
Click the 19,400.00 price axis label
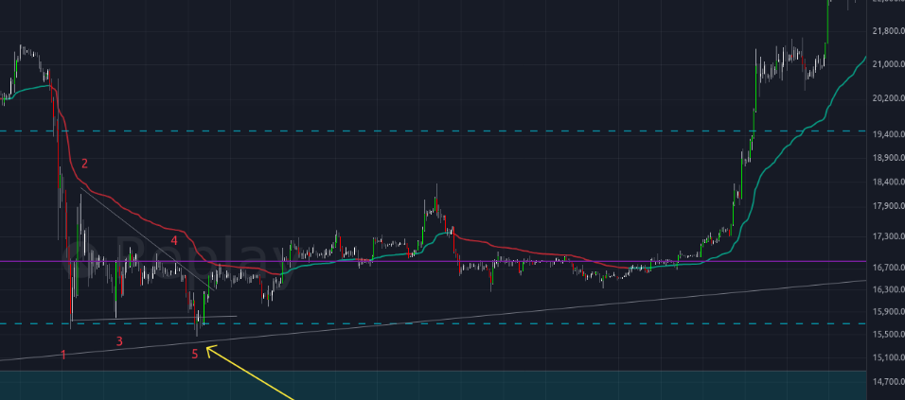point(887,135)
